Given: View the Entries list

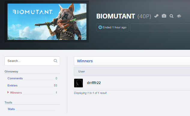Looking at the screenshot, I should click(13, 86).
